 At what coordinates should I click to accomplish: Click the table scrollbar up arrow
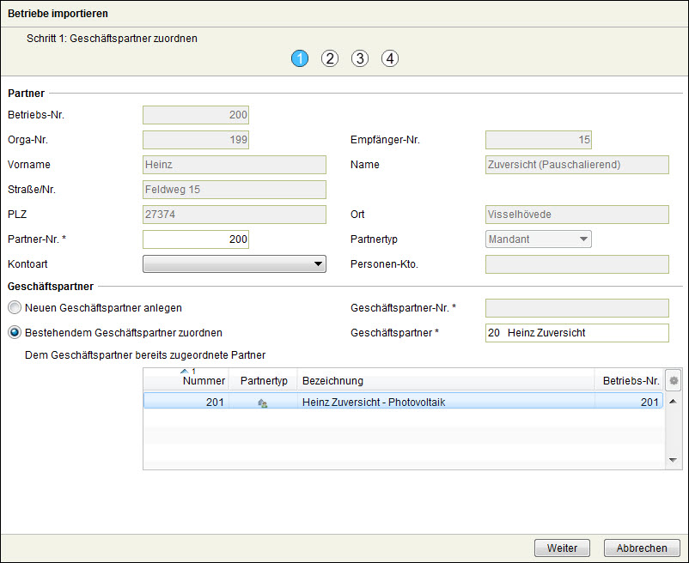673,402
